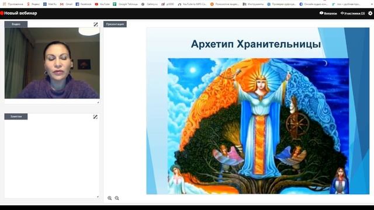
Task: Open the Facebook bookmark
Action: [x=84, y=4]
